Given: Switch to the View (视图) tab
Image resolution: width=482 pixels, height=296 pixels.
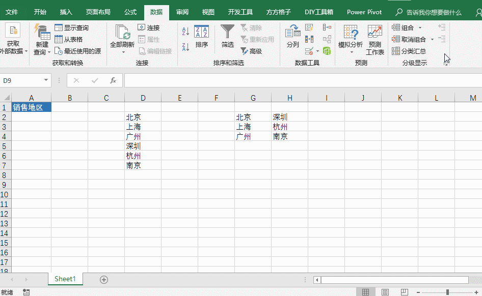Looking at the screenshot, I should 208,12.
